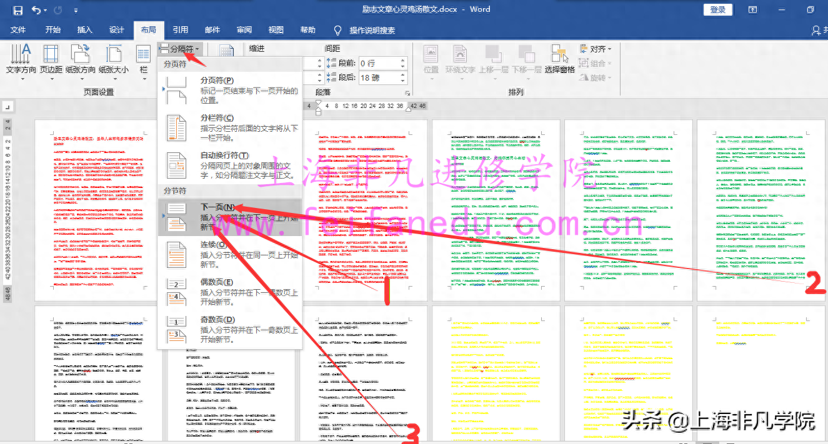Open the 分隔符 (Breaks) dropdown
The width and height of the screenshot is (828, 444).
tap(177, 49)
